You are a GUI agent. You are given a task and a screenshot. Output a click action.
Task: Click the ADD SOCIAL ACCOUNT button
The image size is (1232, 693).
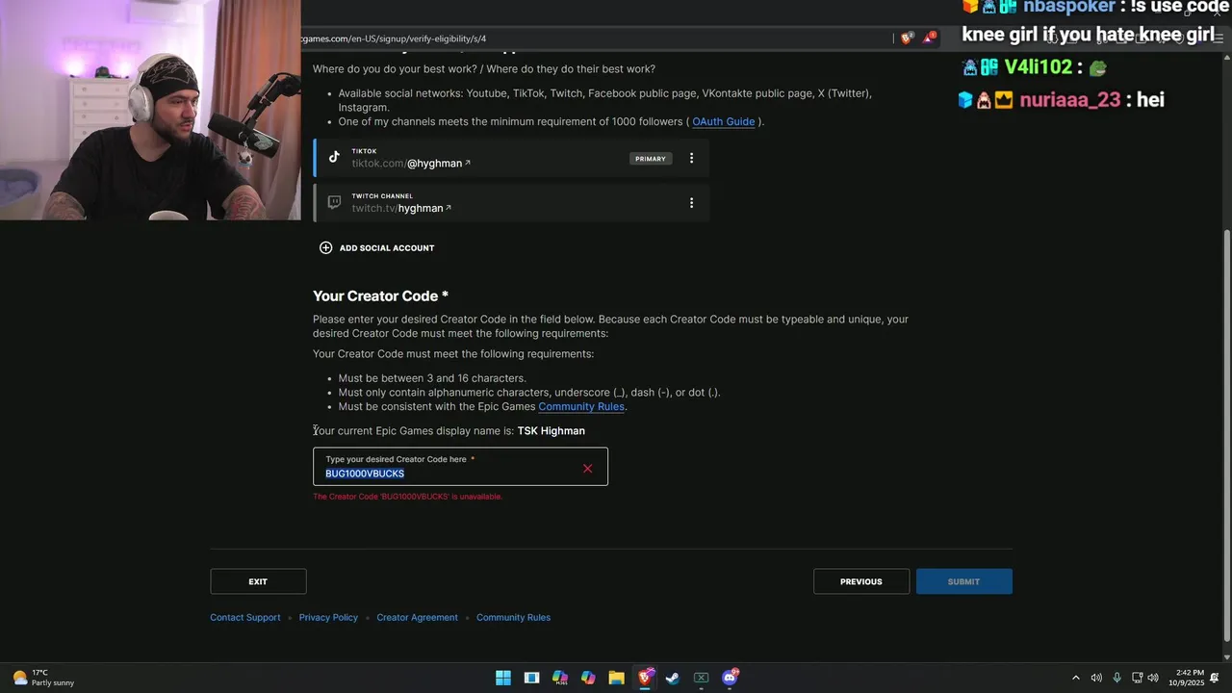point(377,248)
